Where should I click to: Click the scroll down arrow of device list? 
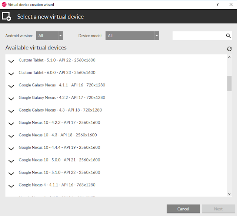coord(229,194)
